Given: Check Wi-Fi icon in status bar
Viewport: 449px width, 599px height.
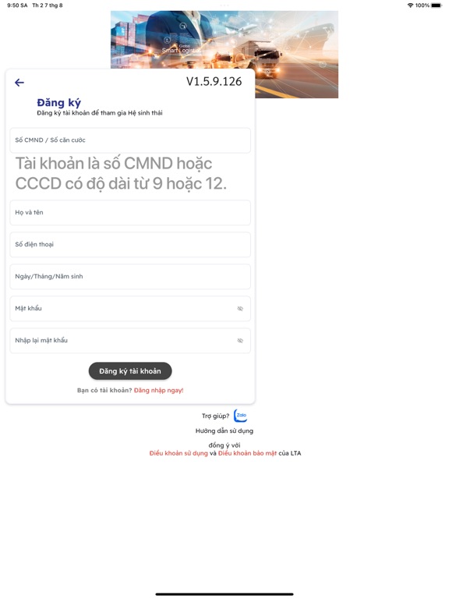Looking at the screenshot, I should [411, 5].
